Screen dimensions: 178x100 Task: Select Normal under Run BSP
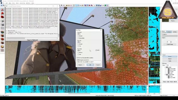point(78,36)
